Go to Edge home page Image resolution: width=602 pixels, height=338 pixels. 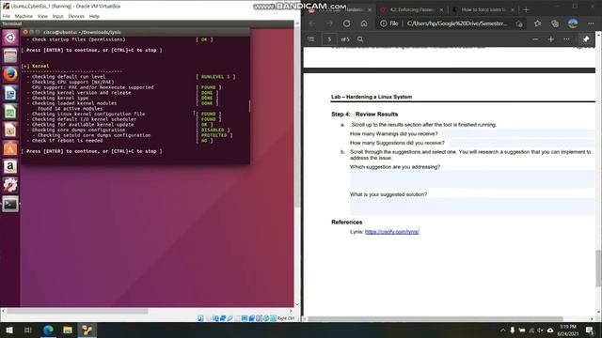tap(364, 23)
